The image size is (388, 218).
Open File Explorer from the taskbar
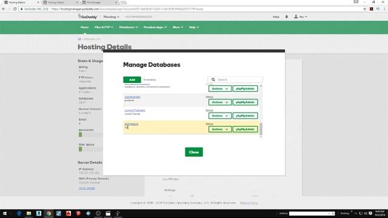[x=29, y=213]
